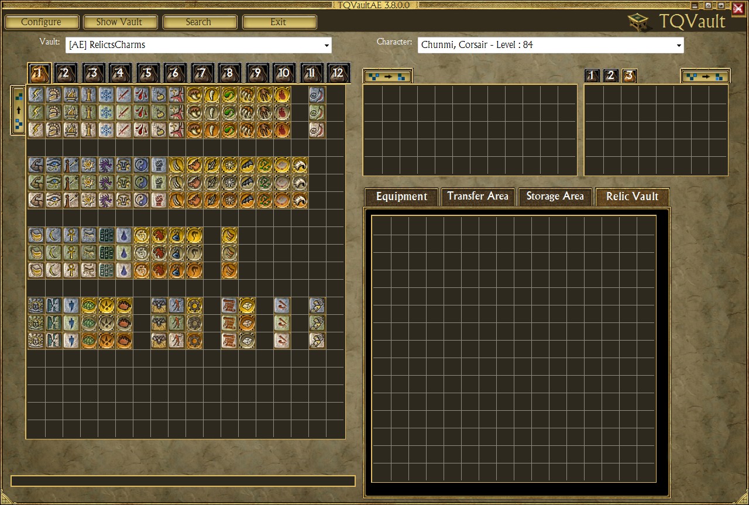Screen dimensions: 749x505
Task: Open vault bag tab 5
Action: (147, 73)
